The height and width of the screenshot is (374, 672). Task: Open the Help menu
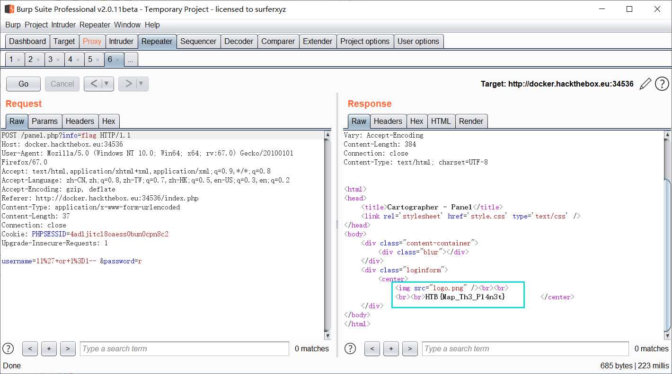point(152,25)
